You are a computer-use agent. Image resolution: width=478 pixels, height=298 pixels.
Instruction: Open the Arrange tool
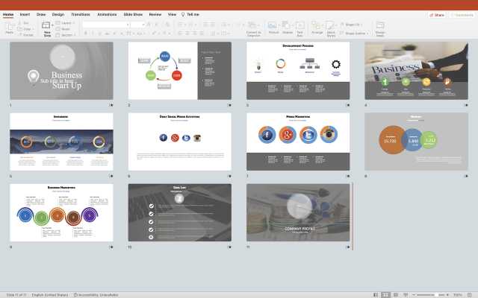click(317, 26)
